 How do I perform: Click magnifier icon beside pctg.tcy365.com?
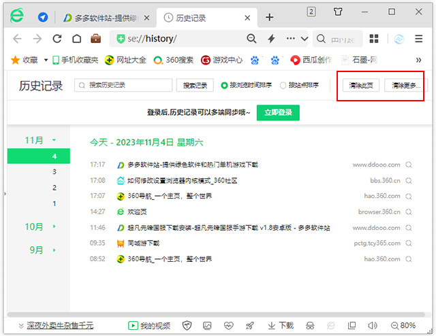(409, 243)
